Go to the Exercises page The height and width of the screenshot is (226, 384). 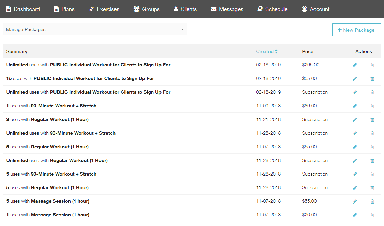(104, 9)
